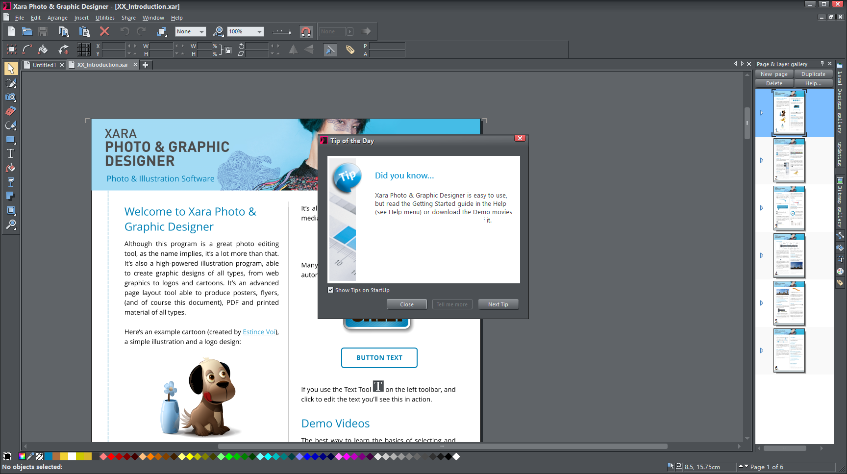Viewport: 847px width, 474px height.
Task: Expand page 6 layers in gallery
Action: coord(762,350)
